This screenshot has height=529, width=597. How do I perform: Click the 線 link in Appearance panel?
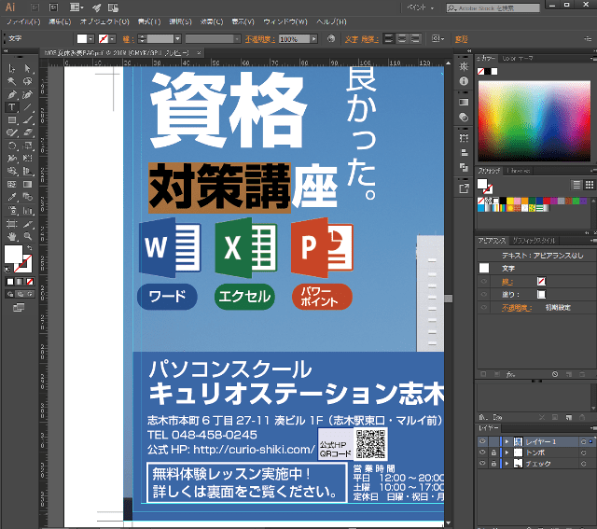click(x=507, y=282)
